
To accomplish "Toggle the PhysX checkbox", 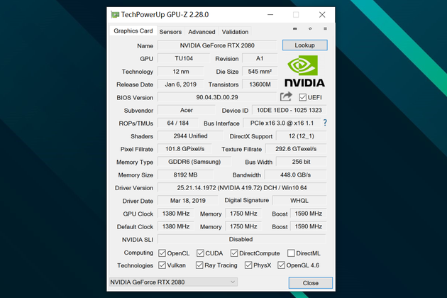I will pyautogui.click(x=248, y=265).
